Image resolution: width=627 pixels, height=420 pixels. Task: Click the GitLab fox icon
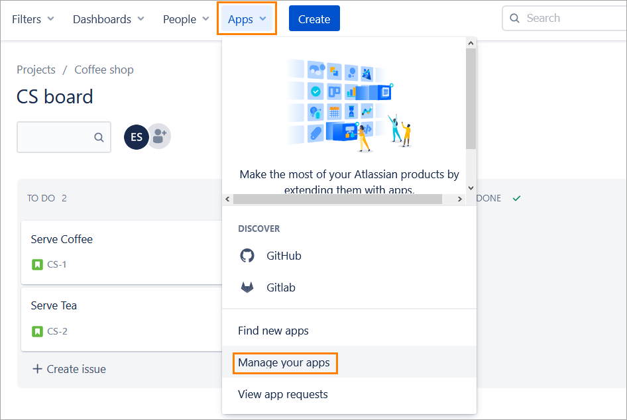(x=247, y=288)
